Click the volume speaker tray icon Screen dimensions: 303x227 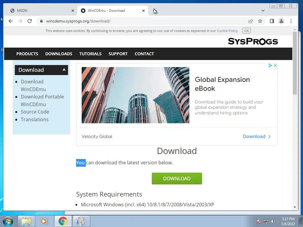point(273,221)
